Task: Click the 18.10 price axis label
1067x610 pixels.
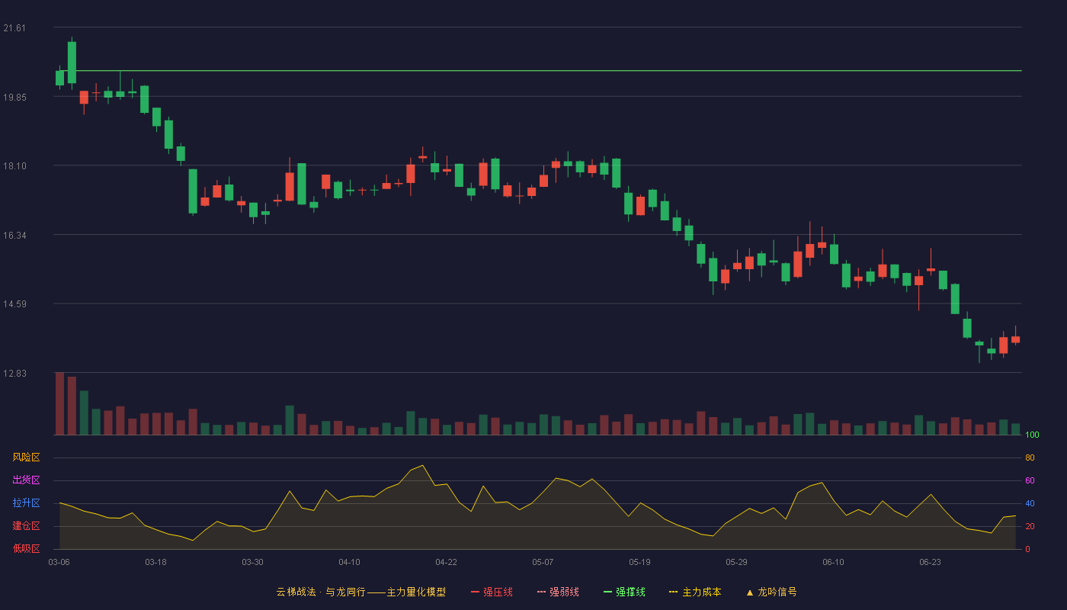Action: (14, 166)
